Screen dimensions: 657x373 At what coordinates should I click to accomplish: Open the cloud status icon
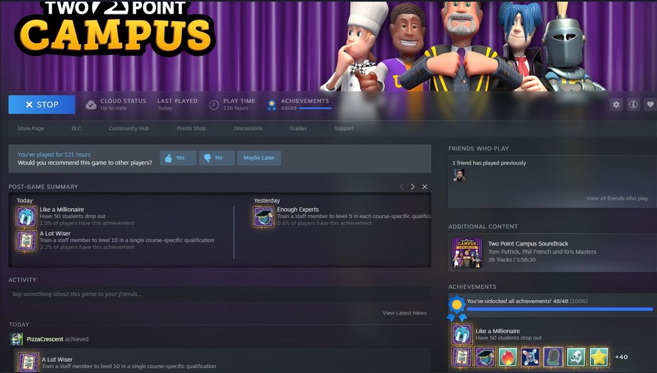point(91,104)
